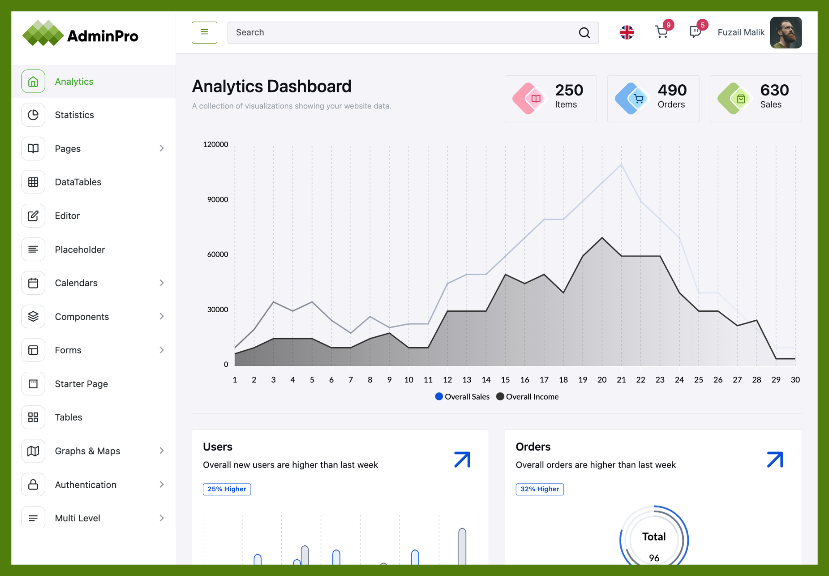Select Analytics in the sidebar

(74, 82)
